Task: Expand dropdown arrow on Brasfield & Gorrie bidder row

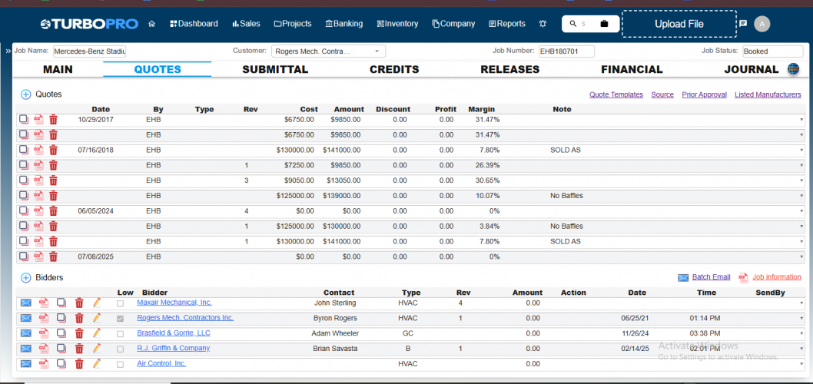Action: [x=801, y=333]
